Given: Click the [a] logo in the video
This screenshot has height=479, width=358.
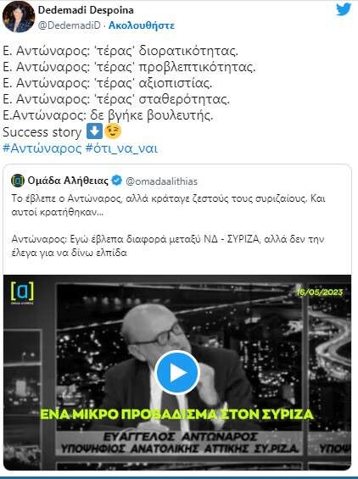Looking at the screenshot, I should (22, 292).
